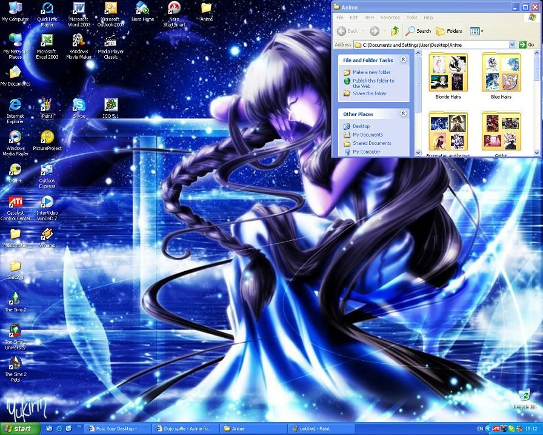The height and width of the screenshot is (435, 543).
Task: Collapse the File and Folder Tasks panel
Action: [x=403, y=59]
